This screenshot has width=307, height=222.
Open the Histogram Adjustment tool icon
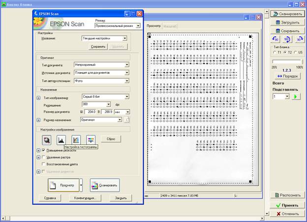(61, 140)
